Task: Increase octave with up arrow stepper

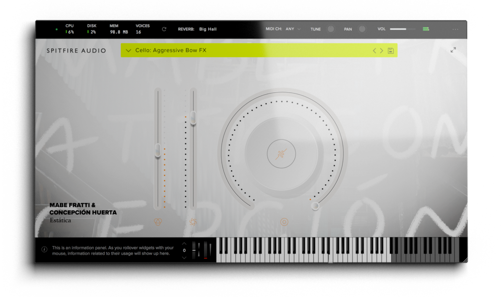Action: (x=184, y=244)
